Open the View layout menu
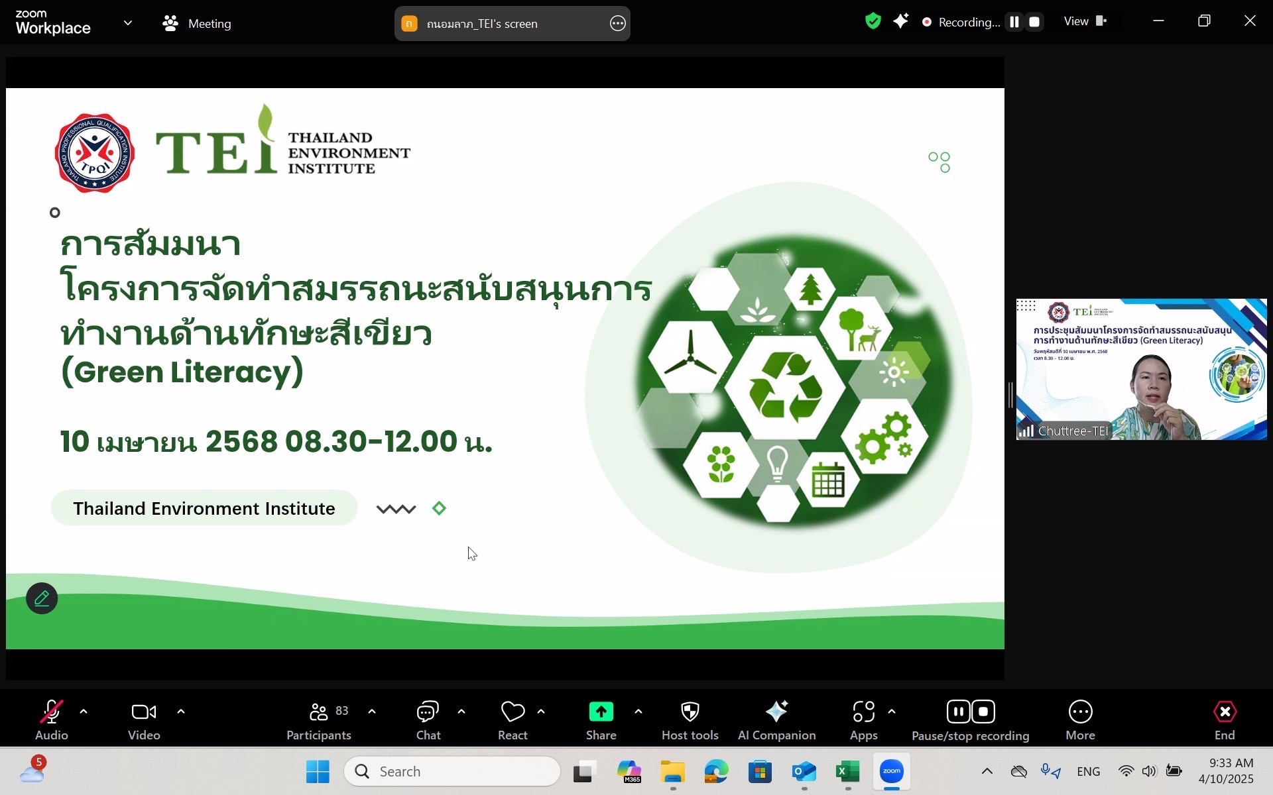Screen dimensions: 1273x795 click(1085, 21)
